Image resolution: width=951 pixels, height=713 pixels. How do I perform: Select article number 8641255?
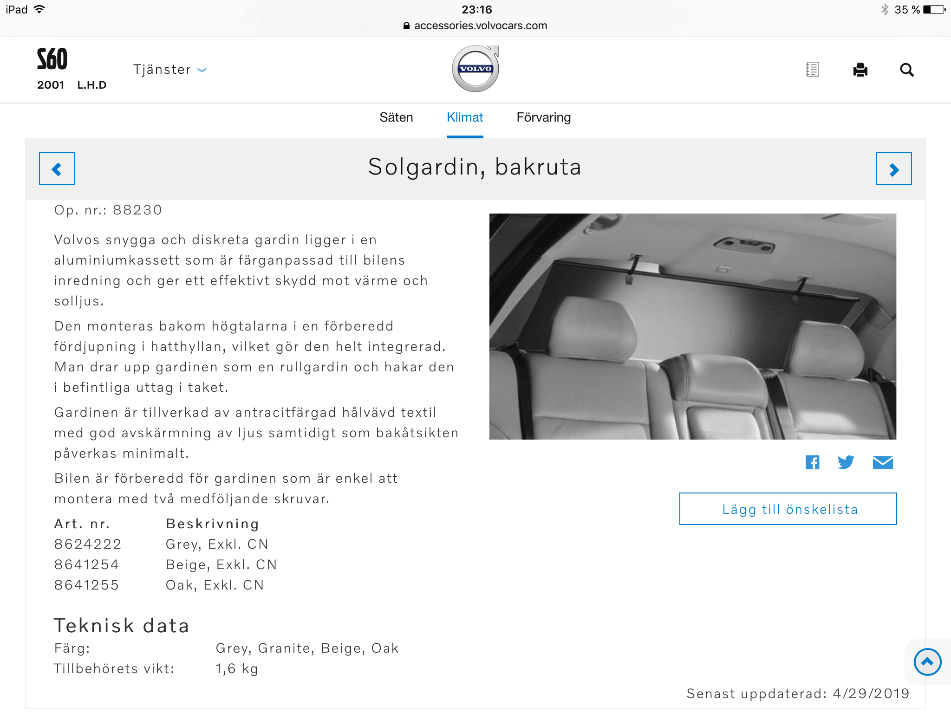coord(86,585)
